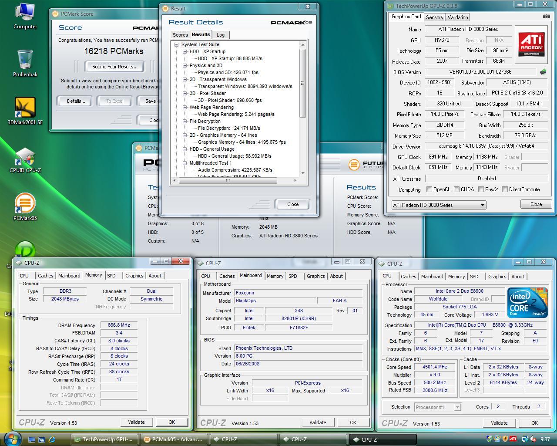Click the PCMark Score window title icon

pos(55,14)
